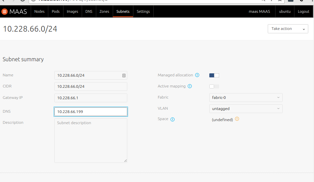Screen dimensions: 314x182
Task: Open the Take action dropdown
Action: (288, 29)
